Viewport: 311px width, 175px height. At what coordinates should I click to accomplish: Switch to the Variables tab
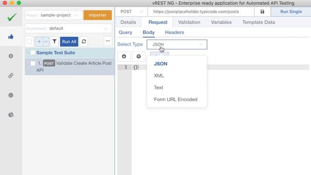pyautogui.click(x=221, y=22)
